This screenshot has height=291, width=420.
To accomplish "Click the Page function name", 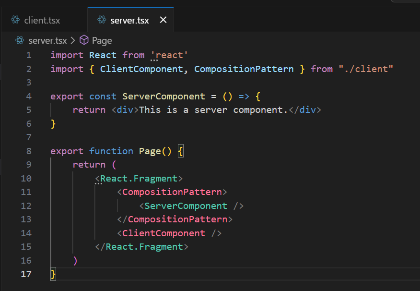I will point(150,151).
